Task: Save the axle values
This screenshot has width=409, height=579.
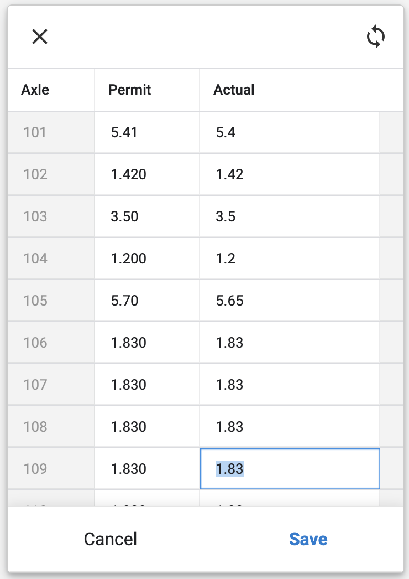Action: [308, 539]
